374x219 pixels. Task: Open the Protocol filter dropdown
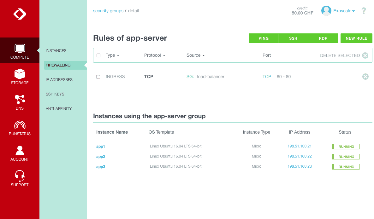[155, 55]
